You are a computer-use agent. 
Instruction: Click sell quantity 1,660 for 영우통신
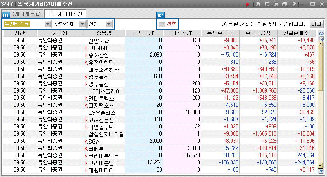pyautogui.click(x=156, y=76)
